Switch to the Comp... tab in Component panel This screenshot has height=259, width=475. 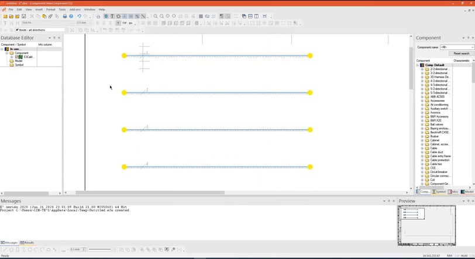(x=423, y=192)
